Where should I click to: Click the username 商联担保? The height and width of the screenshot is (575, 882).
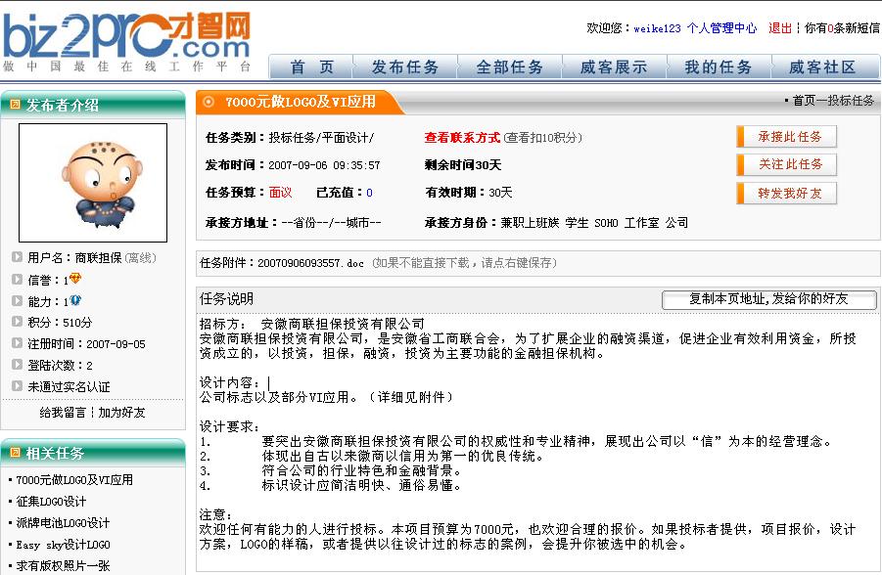coord(99,258)
